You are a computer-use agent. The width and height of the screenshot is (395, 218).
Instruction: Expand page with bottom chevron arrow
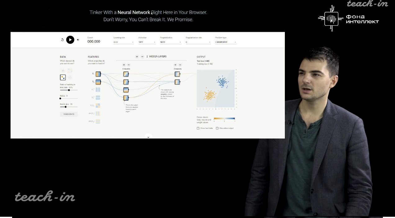pyautogui.click(x=148, y=137)
